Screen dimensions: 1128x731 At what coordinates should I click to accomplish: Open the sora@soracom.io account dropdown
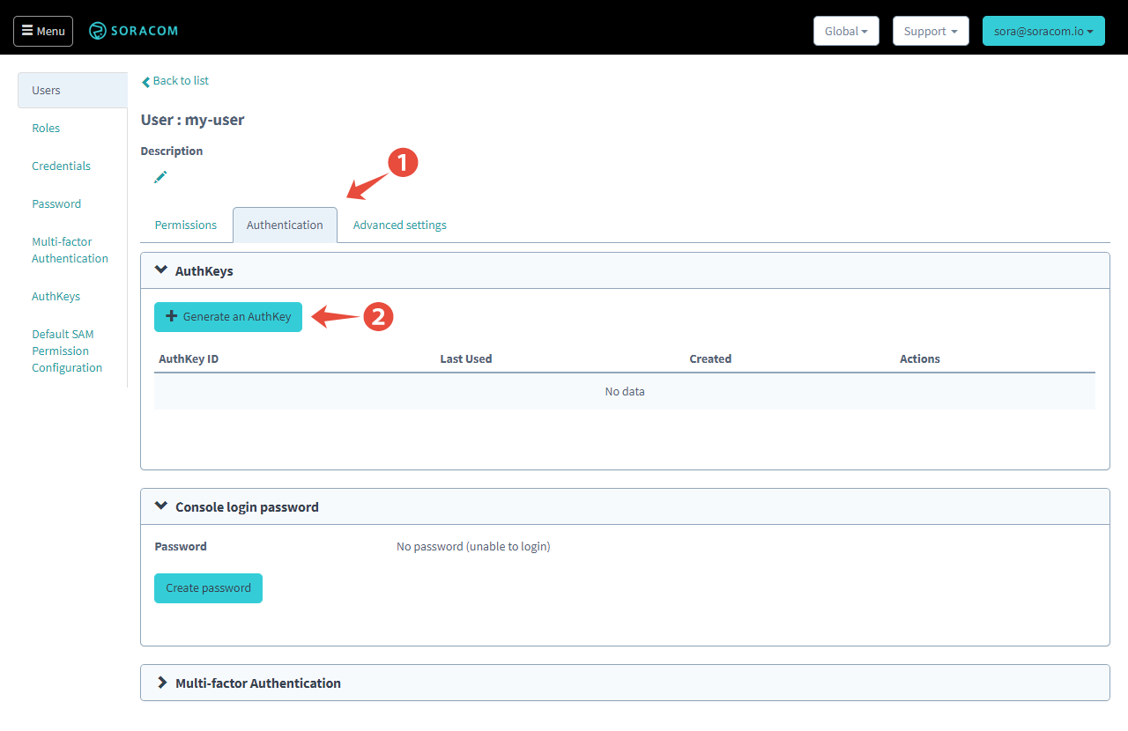1043,31
